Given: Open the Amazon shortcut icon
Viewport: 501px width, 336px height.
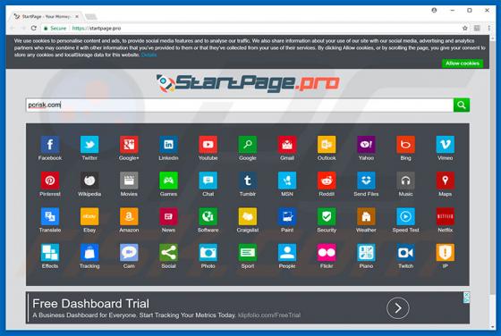Looking at the screenshot, I should click(x=129, y=216).
